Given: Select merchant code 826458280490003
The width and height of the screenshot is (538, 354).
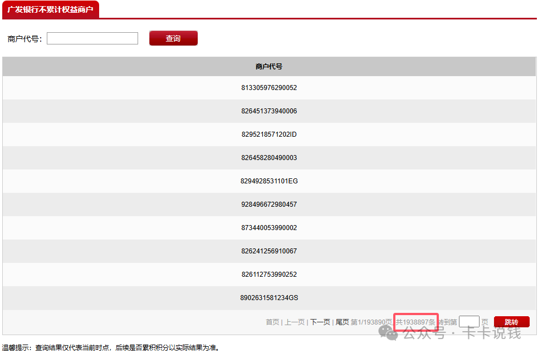Looking at the screenshot, I should click(269, 157).
